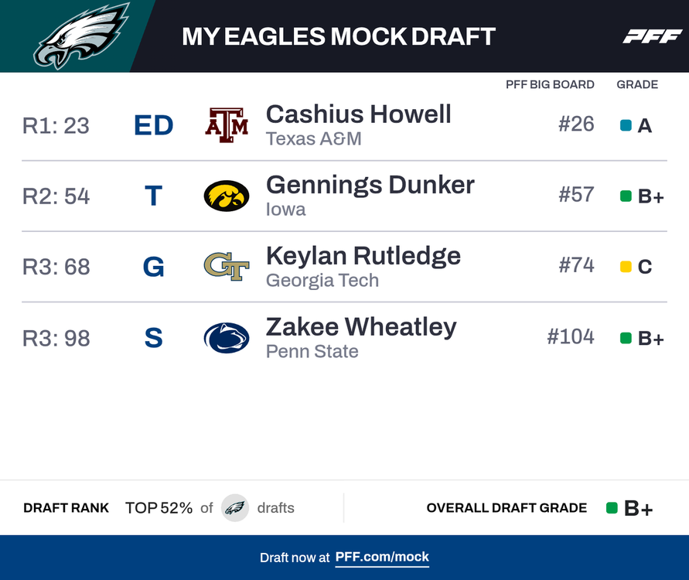
Task: Click the Texas A&M team logo
Action: [227, 125]
